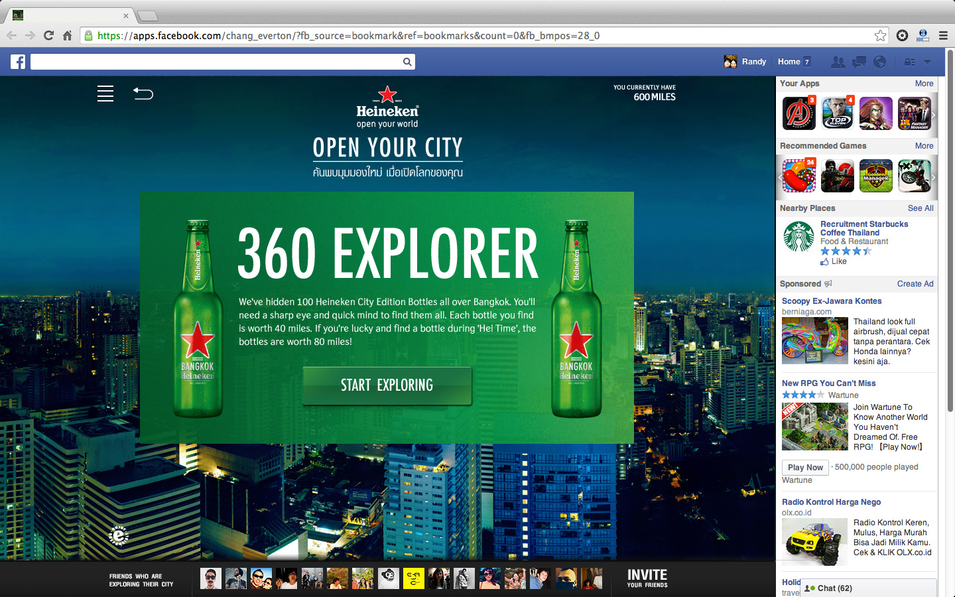Open Golden Manager recommended game
The height and width of the screenshot is (597, 955).
coord(876,176)
